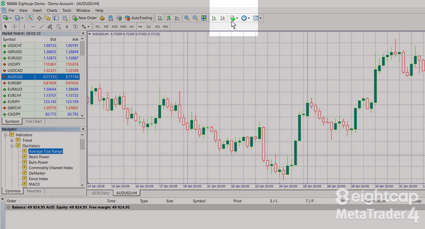Switch chart to bar chart icon
The width and height of the screenshot is (425, 229).
point(160,18)
